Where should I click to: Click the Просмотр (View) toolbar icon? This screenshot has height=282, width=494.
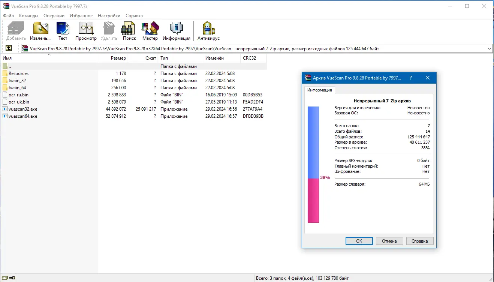[x=86, y=30]
